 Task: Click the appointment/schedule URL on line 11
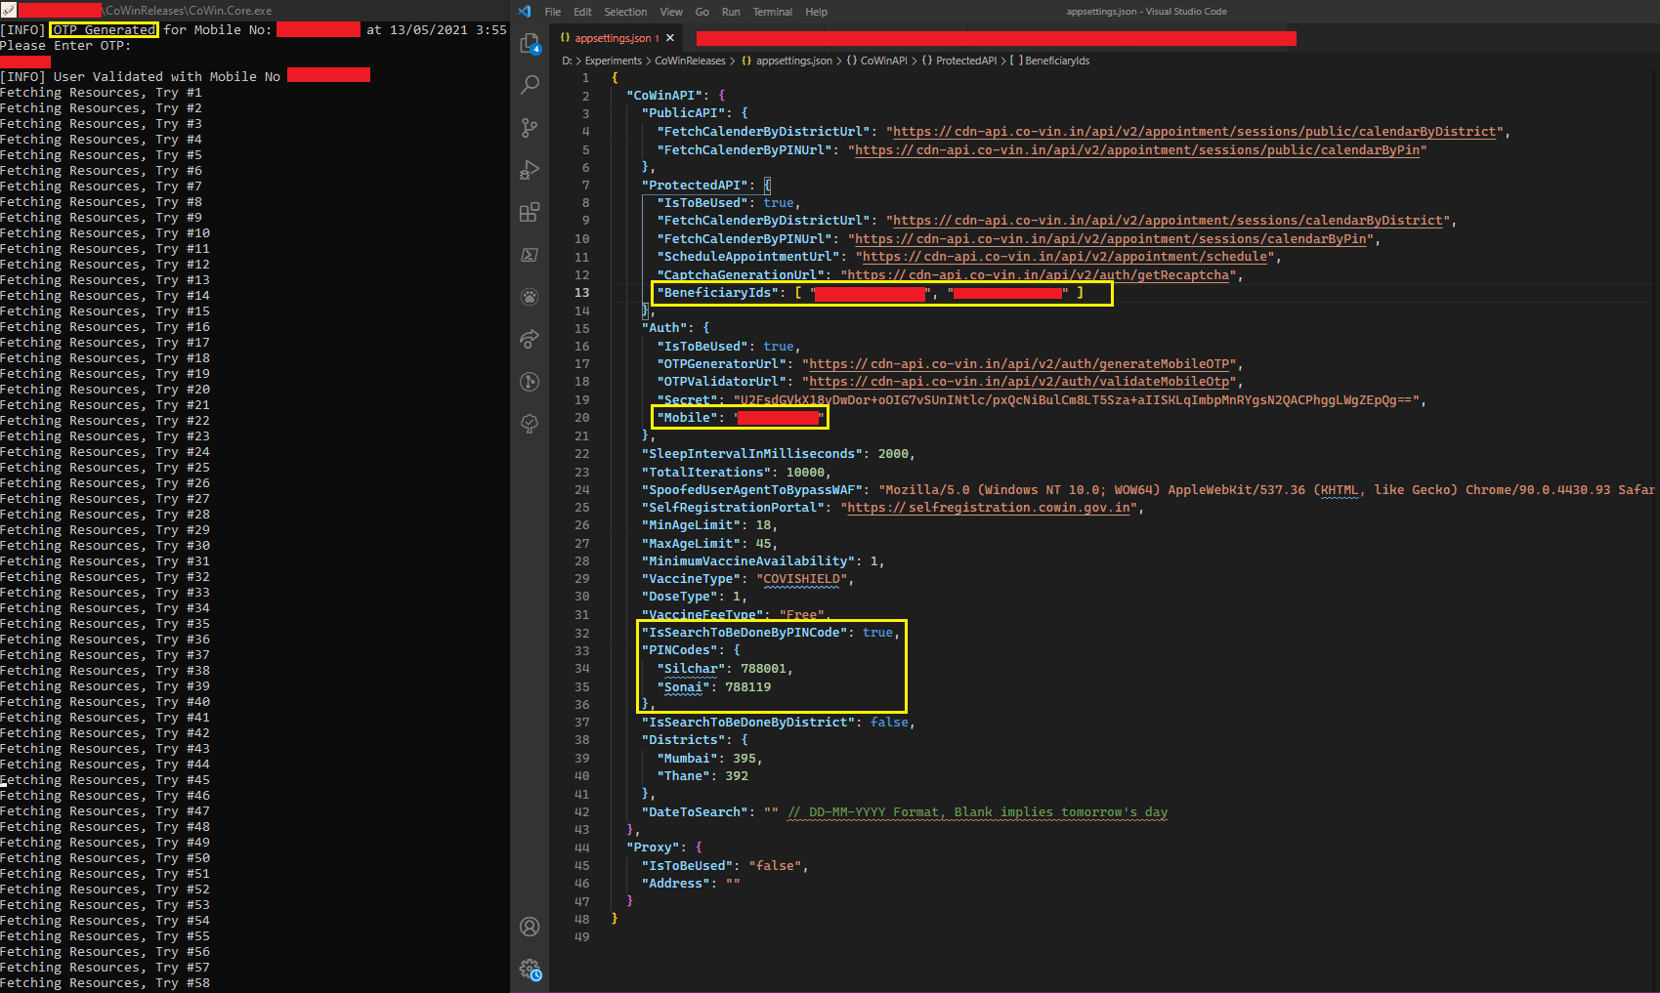(x=1065, y=257)
